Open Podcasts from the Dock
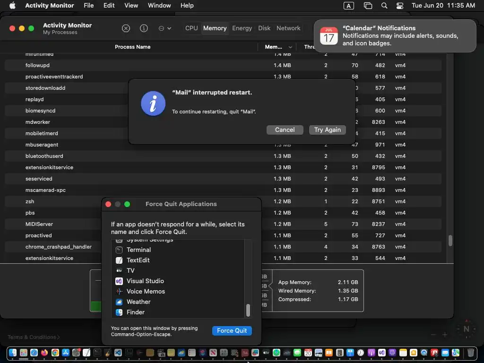Viewport: 484px width, 363px height. coord(372,353)
